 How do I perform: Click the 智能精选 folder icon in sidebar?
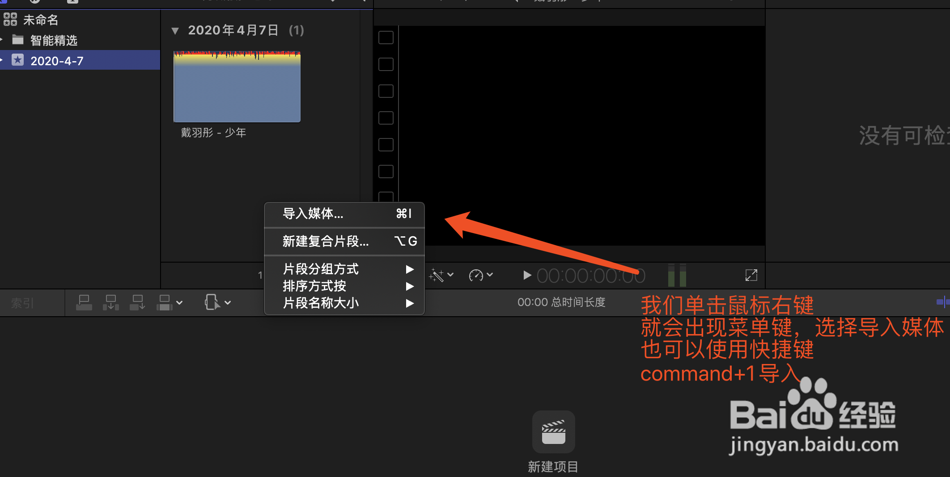click(x=18, y=40)
